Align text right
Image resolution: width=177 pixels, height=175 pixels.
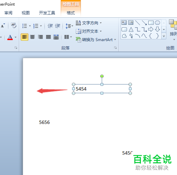click(x=40, y=37)
